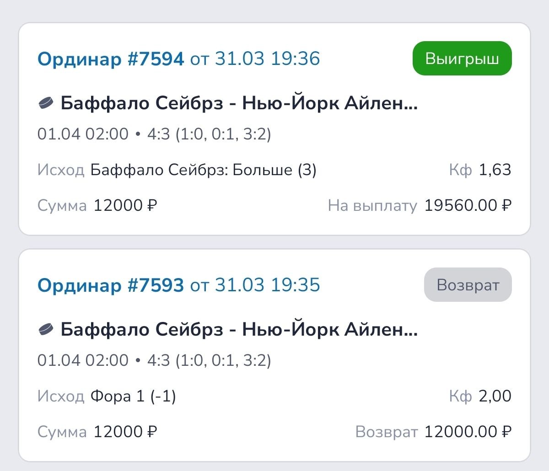Click hockey puck icon on bet #7593

pyautogui.click(x=45, y=330)
